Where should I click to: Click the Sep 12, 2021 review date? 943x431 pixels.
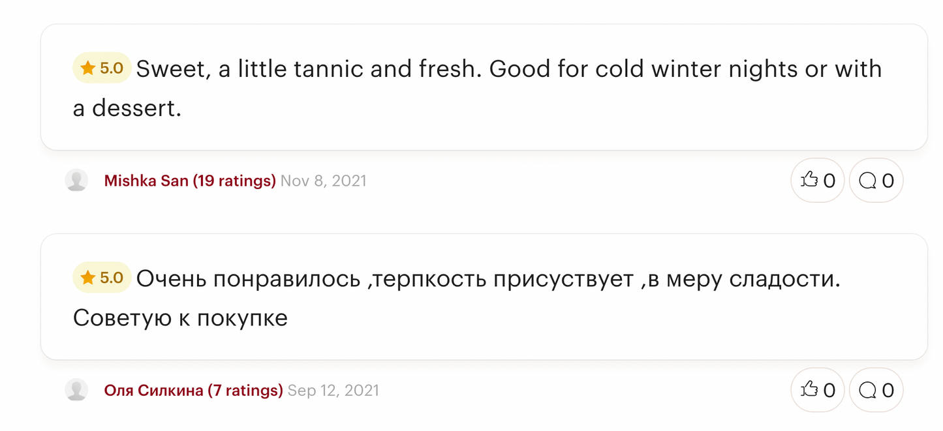pos(333,391)
